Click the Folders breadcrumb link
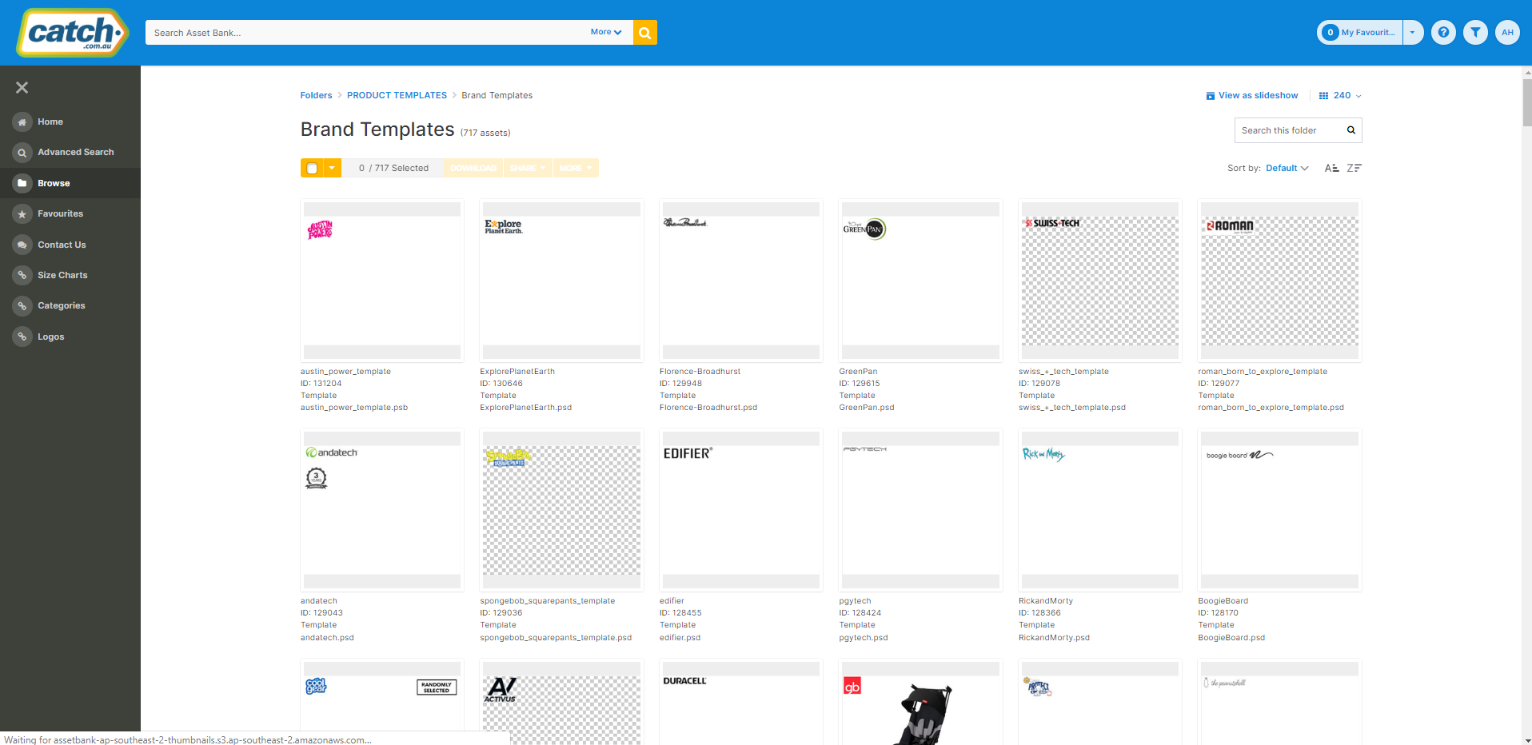Image resolution: width=1532 pixels, height=745 pixels. pos(316,96)
